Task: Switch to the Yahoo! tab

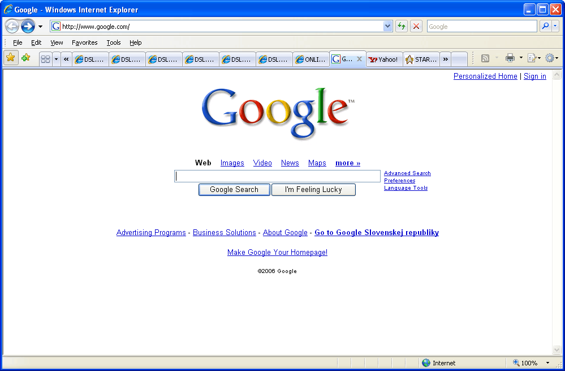Action: 384,59
